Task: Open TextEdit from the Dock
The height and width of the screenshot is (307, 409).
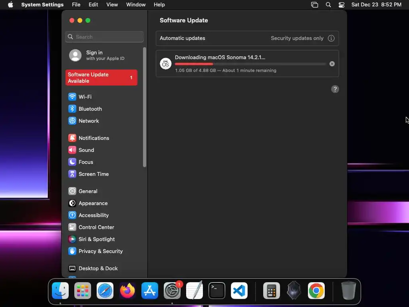Action: [195, 291]
